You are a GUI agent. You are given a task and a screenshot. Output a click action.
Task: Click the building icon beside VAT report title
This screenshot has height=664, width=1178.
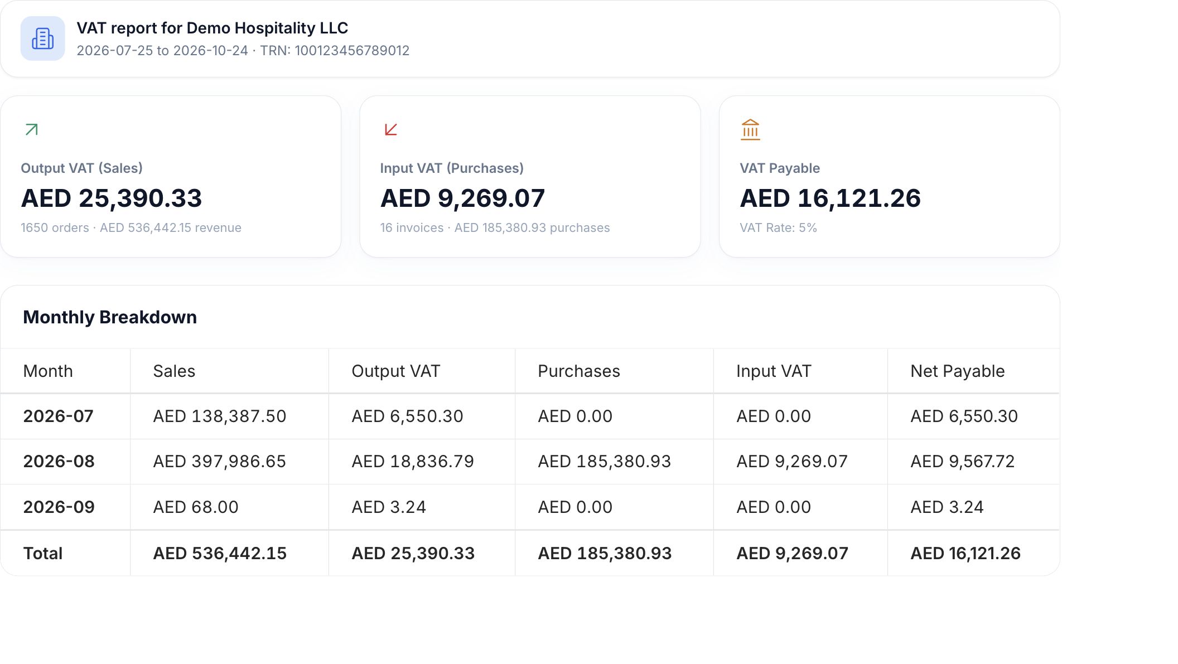click(x=43, y=38)
